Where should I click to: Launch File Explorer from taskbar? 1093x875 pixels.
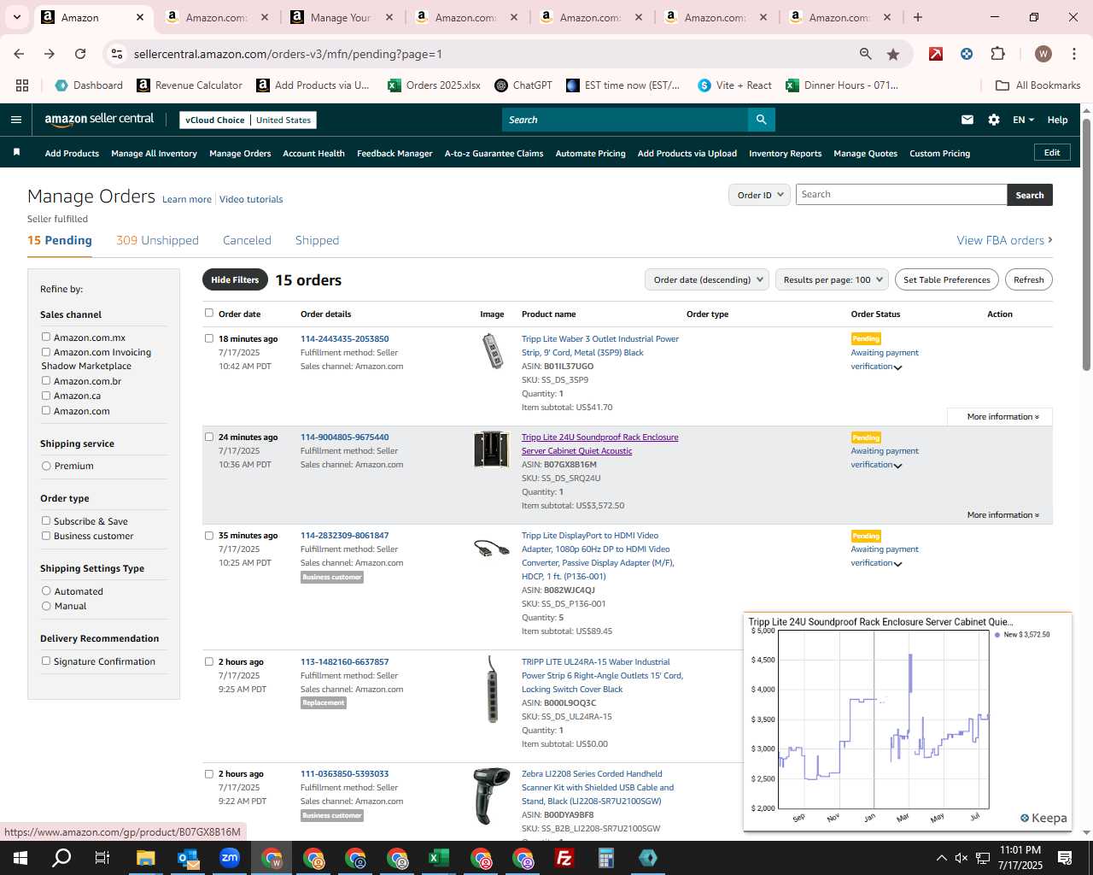click(145, 858)
